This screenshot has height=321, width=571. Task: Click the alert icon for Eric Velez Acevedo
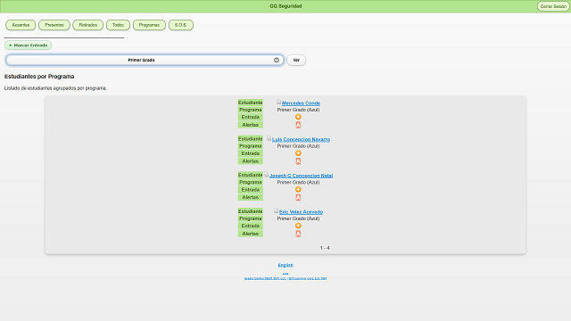[x=298, y=234]
